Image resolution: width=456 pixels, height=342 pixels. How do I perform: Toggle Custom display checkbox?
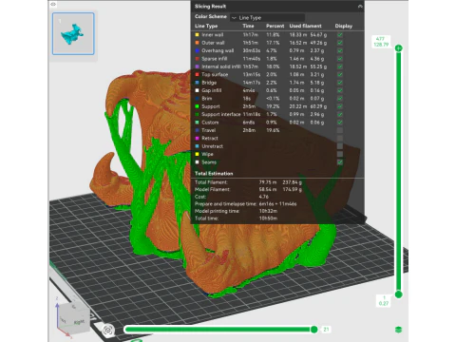[340, 123]
